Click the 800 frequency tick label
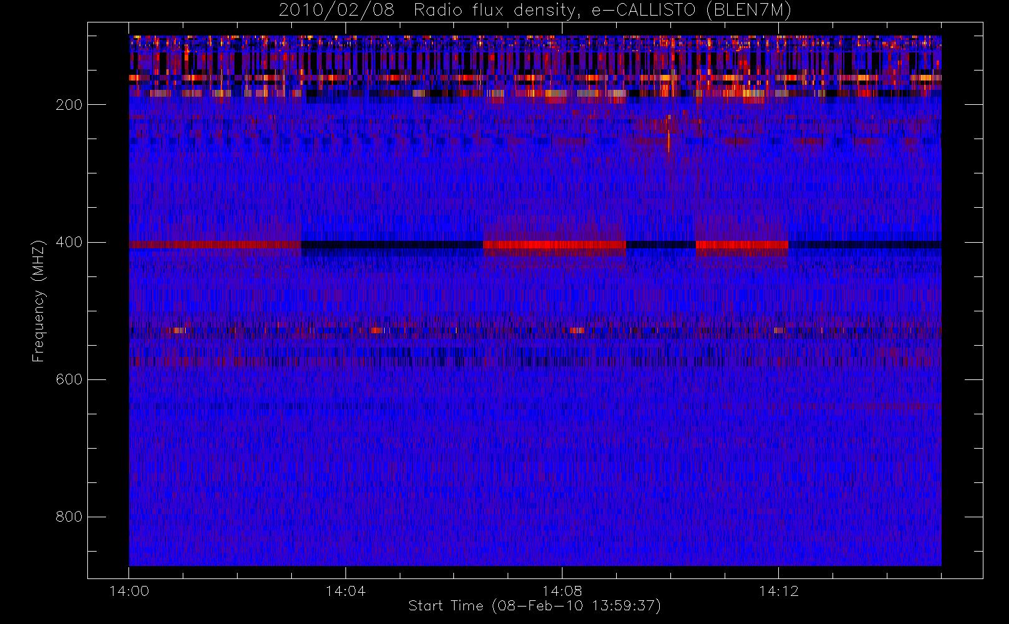 [69, 517]
